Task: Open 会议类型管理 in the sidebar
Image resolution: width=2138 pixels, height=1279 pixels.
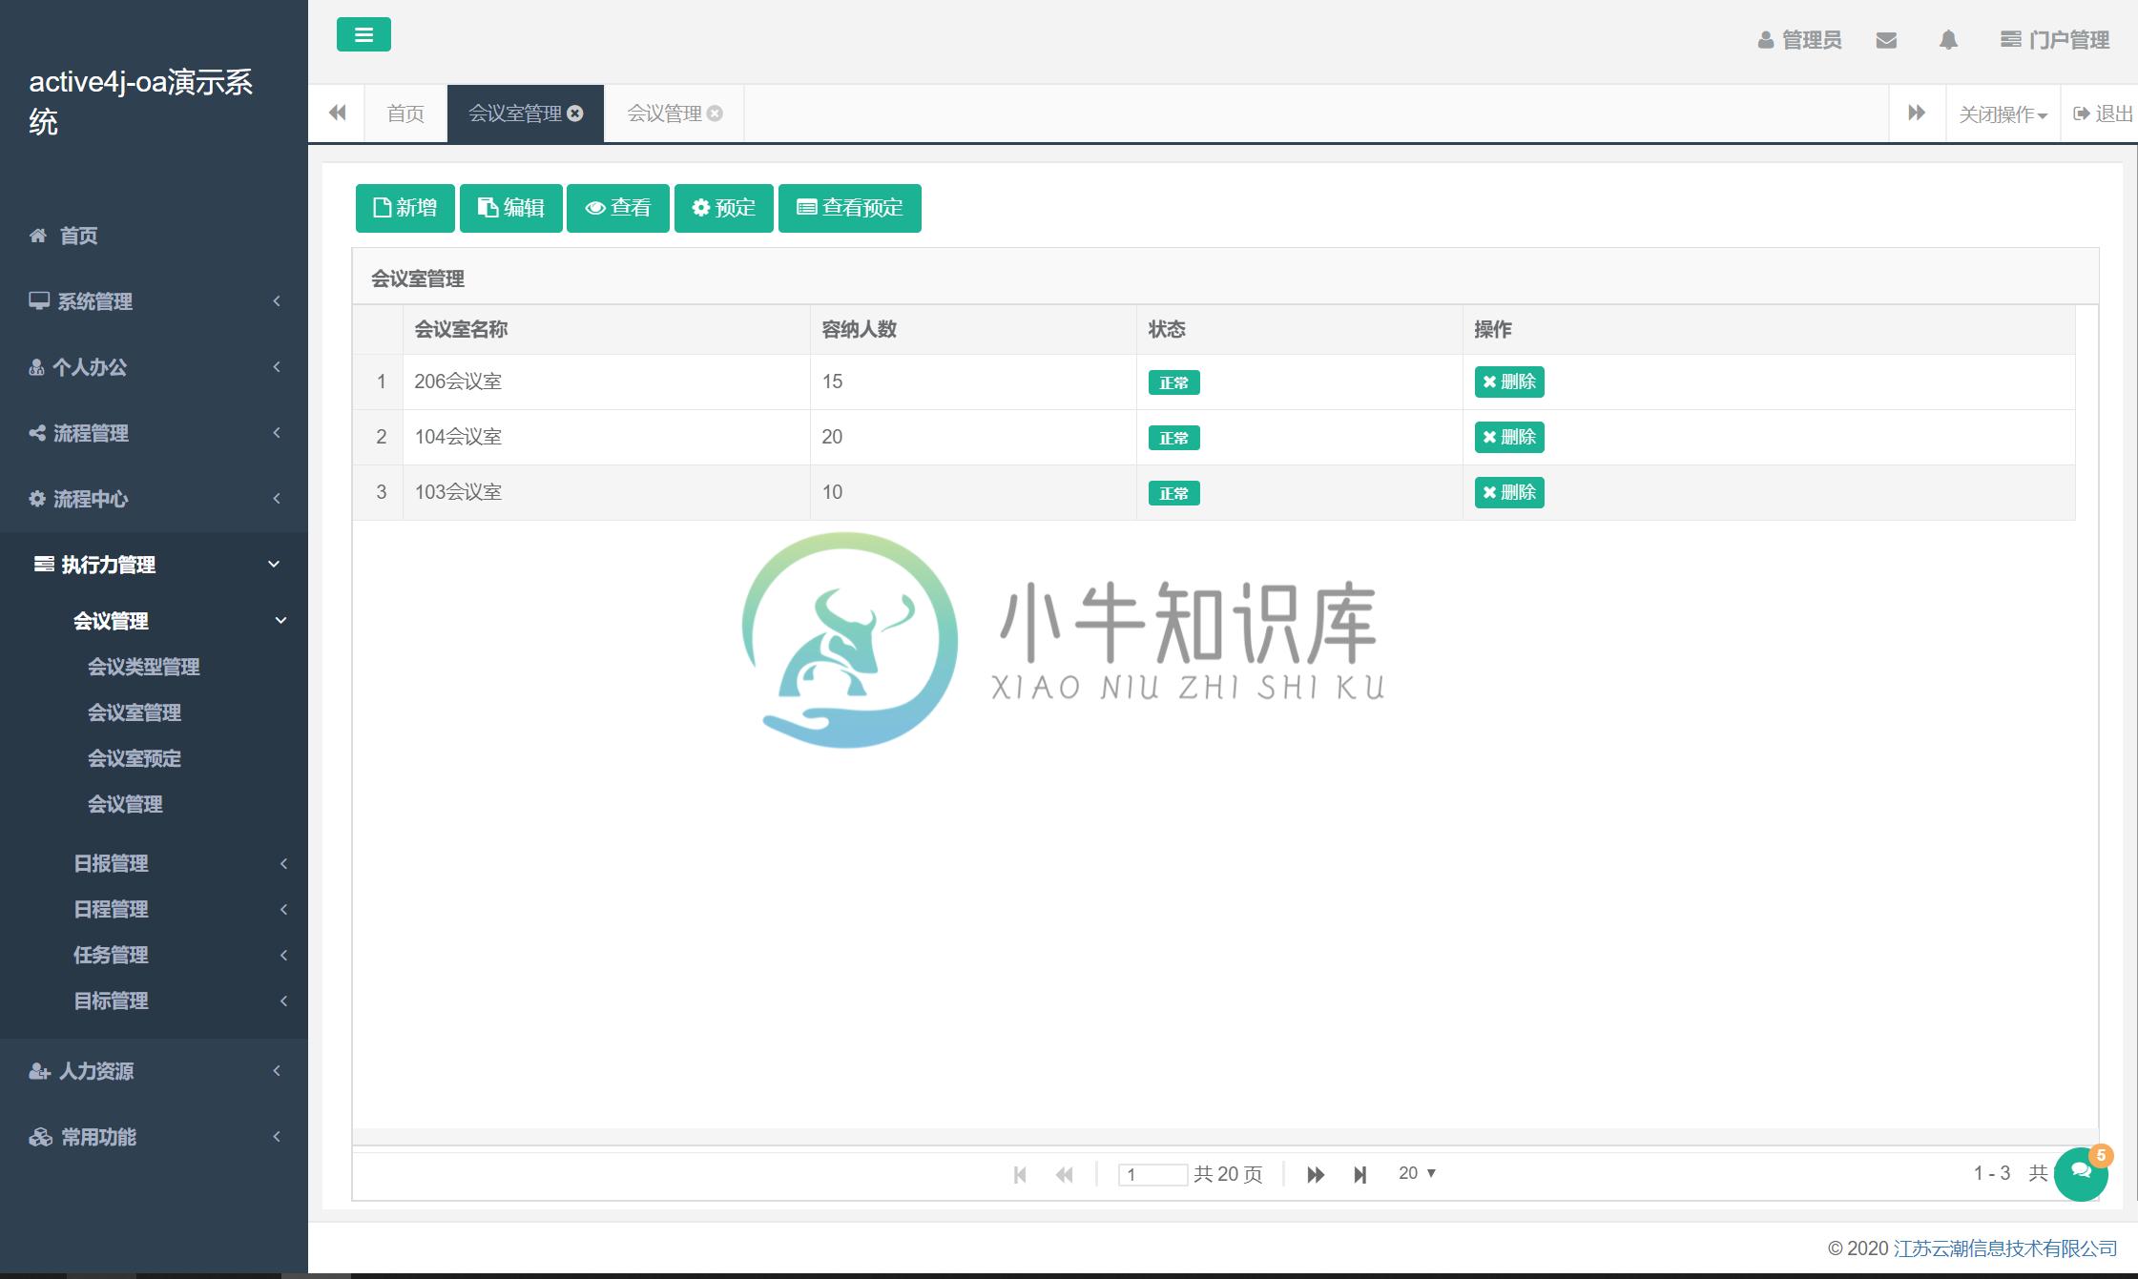Action: pyautogui.click(x=143, y=667)
